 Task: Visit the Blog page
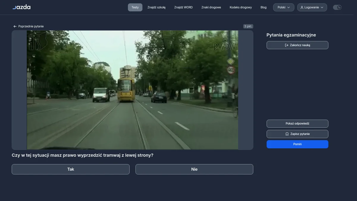[264, 7]
